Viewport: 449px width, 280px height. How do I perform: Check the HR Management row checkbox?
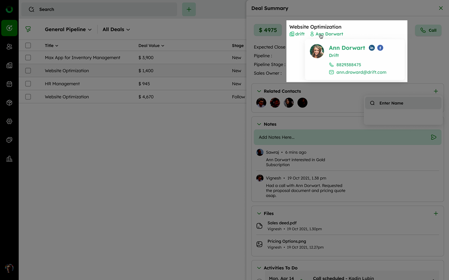[28, 84]
